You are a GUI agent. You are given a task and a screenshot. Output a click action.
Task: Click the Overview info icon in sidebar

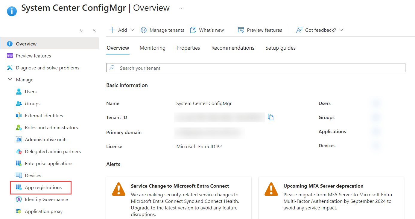coord(10,44)
